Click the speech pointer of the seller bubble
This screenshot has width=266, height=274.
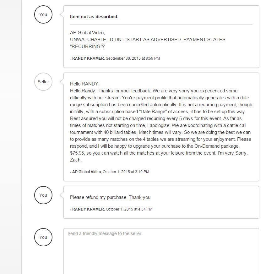[x=62, y=82]
